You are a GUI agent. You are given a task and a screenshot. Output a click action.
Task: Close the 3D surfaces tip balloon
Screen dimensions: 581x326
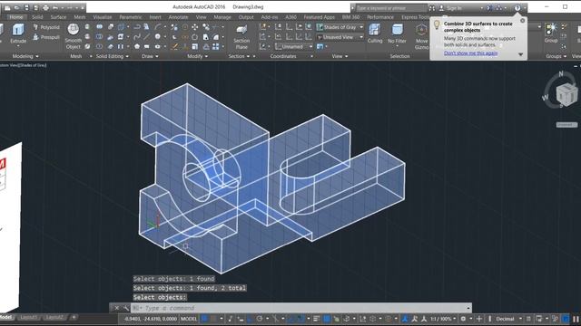[523, 21]
